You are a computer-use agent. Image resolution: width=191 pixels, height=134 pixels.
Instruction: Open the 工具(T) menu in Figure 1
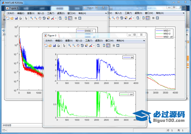point(50,13)
